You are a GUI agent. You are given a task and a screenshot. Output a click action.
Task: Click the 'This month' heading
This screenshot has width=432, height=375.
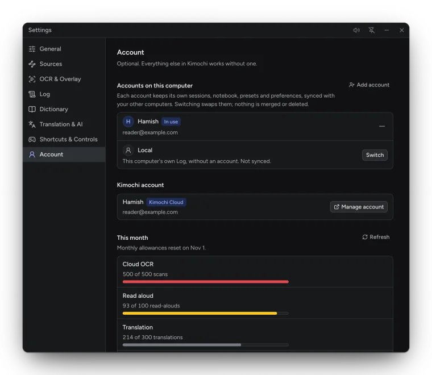[132, 238]
